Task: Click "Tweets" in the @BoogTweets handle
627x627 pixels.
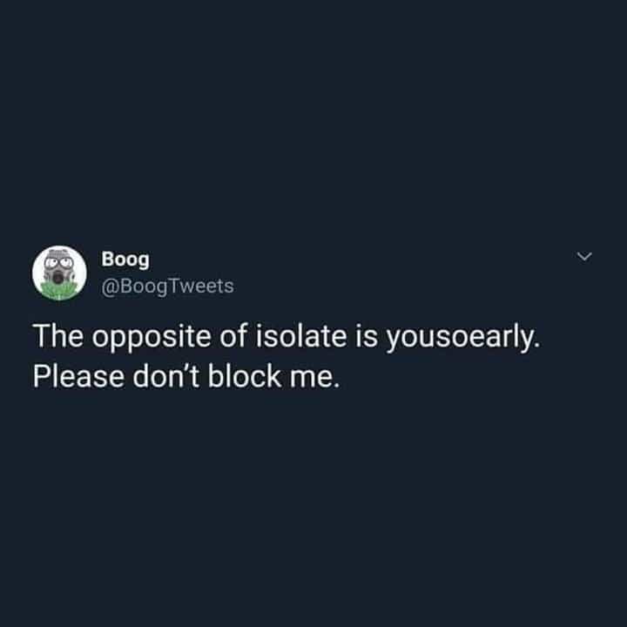Action: coord(202,286)
